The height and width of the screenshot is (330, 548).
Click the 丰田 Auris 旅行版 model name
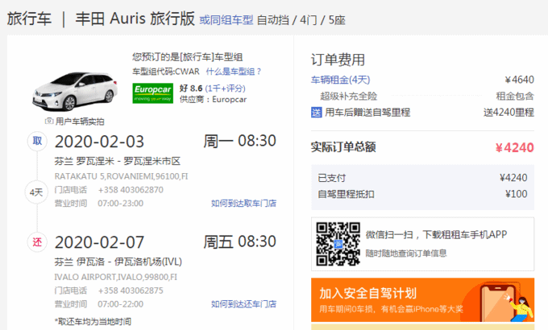tap(135, 19)
